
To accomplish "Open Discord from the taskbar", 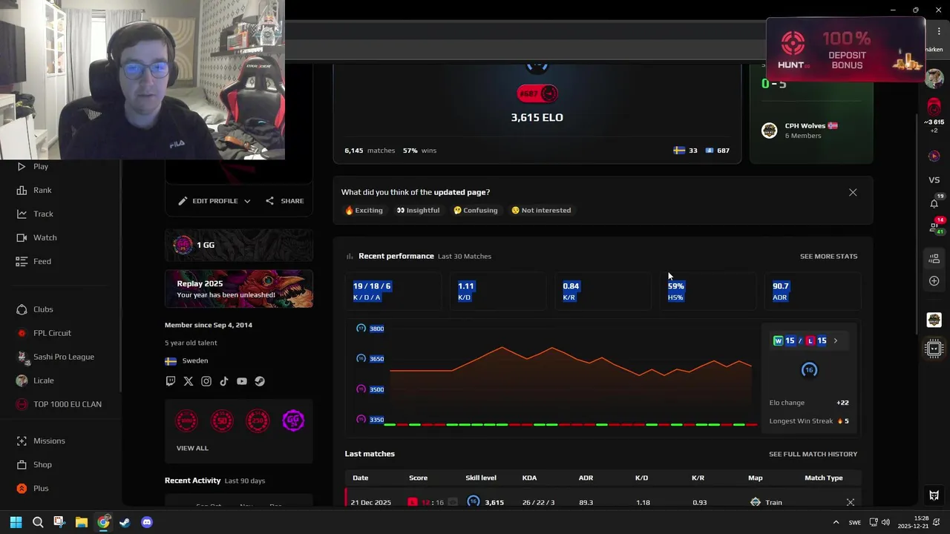I will click(x=147, y=522).
